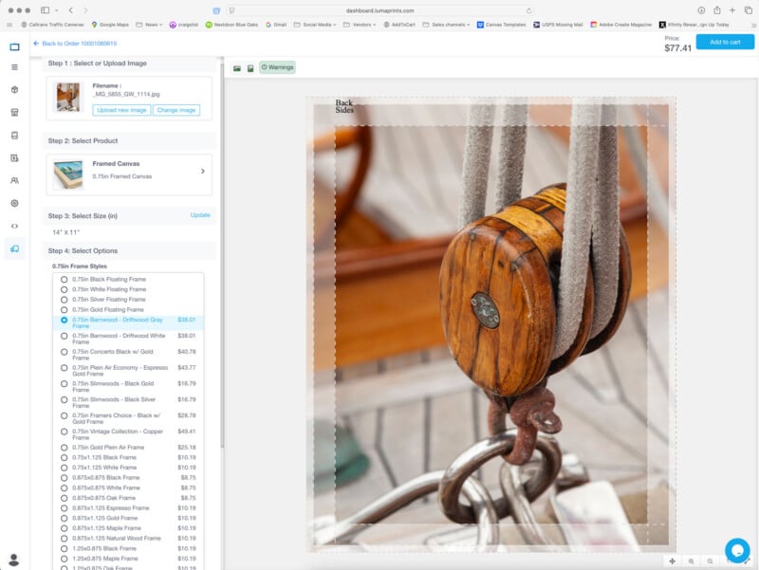Open the 3D box products icon in sidebar
The image size is (759, 570).
(x=14, y=89)
